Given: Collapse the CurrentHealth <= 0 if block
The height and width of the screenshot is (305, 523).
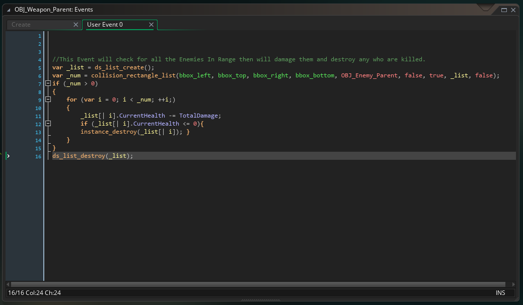Looking at the screenshot, I should [48, 124].
